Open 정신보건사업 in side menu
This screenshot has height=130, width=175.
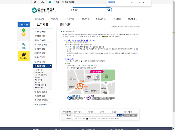(40, 57)
